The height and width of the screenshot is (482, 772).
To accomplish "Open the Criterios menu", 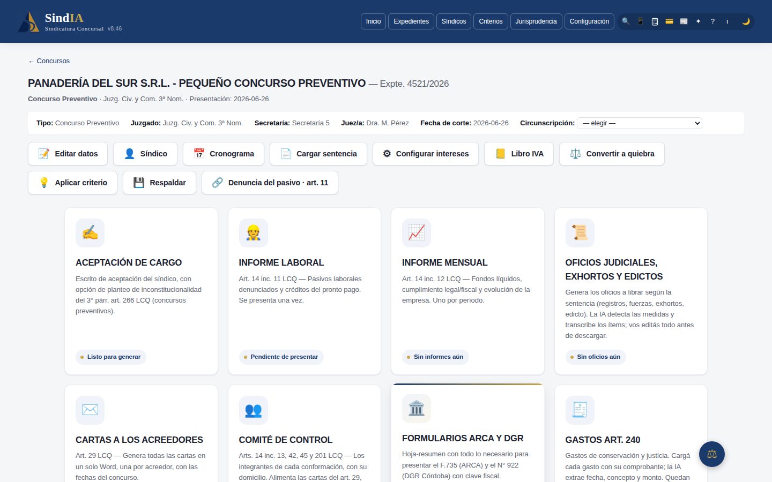I will click(x=491, y=21).
